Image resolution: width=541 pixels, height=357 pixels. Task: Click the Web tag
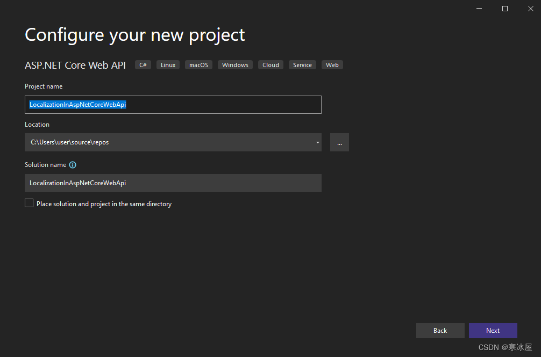coord(332,65)
